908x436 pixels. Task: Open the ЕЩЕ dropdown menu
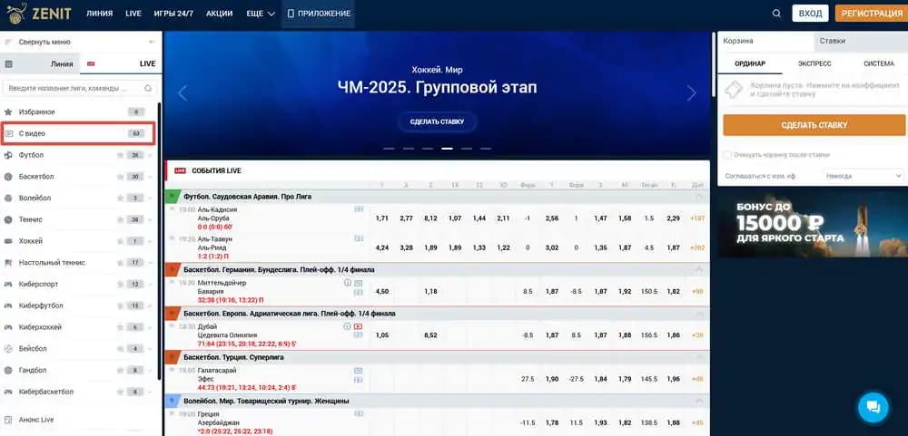coord(260,14)
